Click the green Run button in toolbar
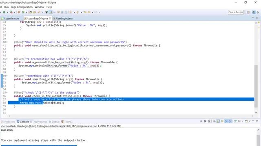Screen dimensions: 261x146 click(x=4, y=12)
